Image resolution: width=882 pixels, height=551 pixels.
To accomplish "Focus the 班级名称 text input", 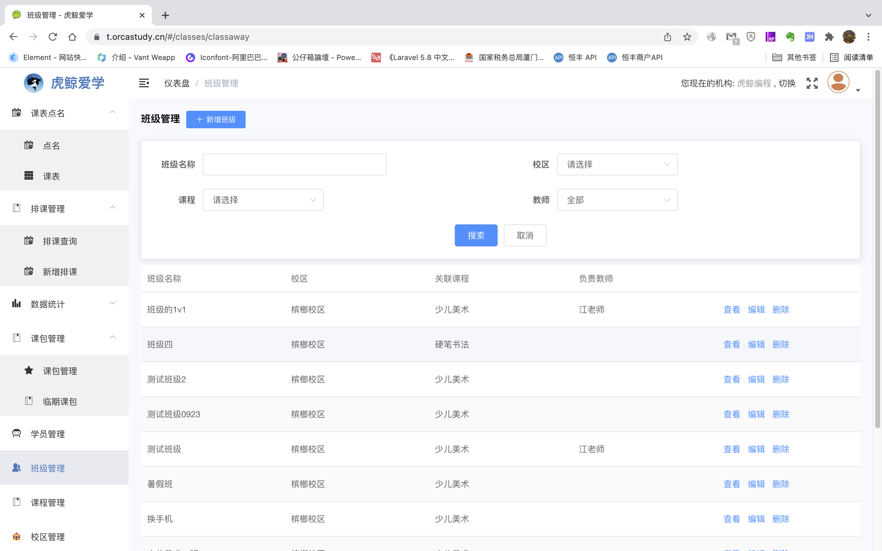I will 294,164.
